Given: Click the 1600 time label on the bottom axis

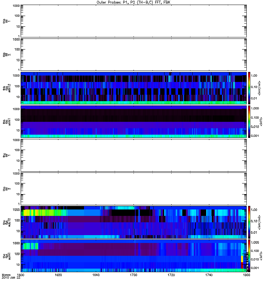Looking at the screenshot, I should click(21, 275).
